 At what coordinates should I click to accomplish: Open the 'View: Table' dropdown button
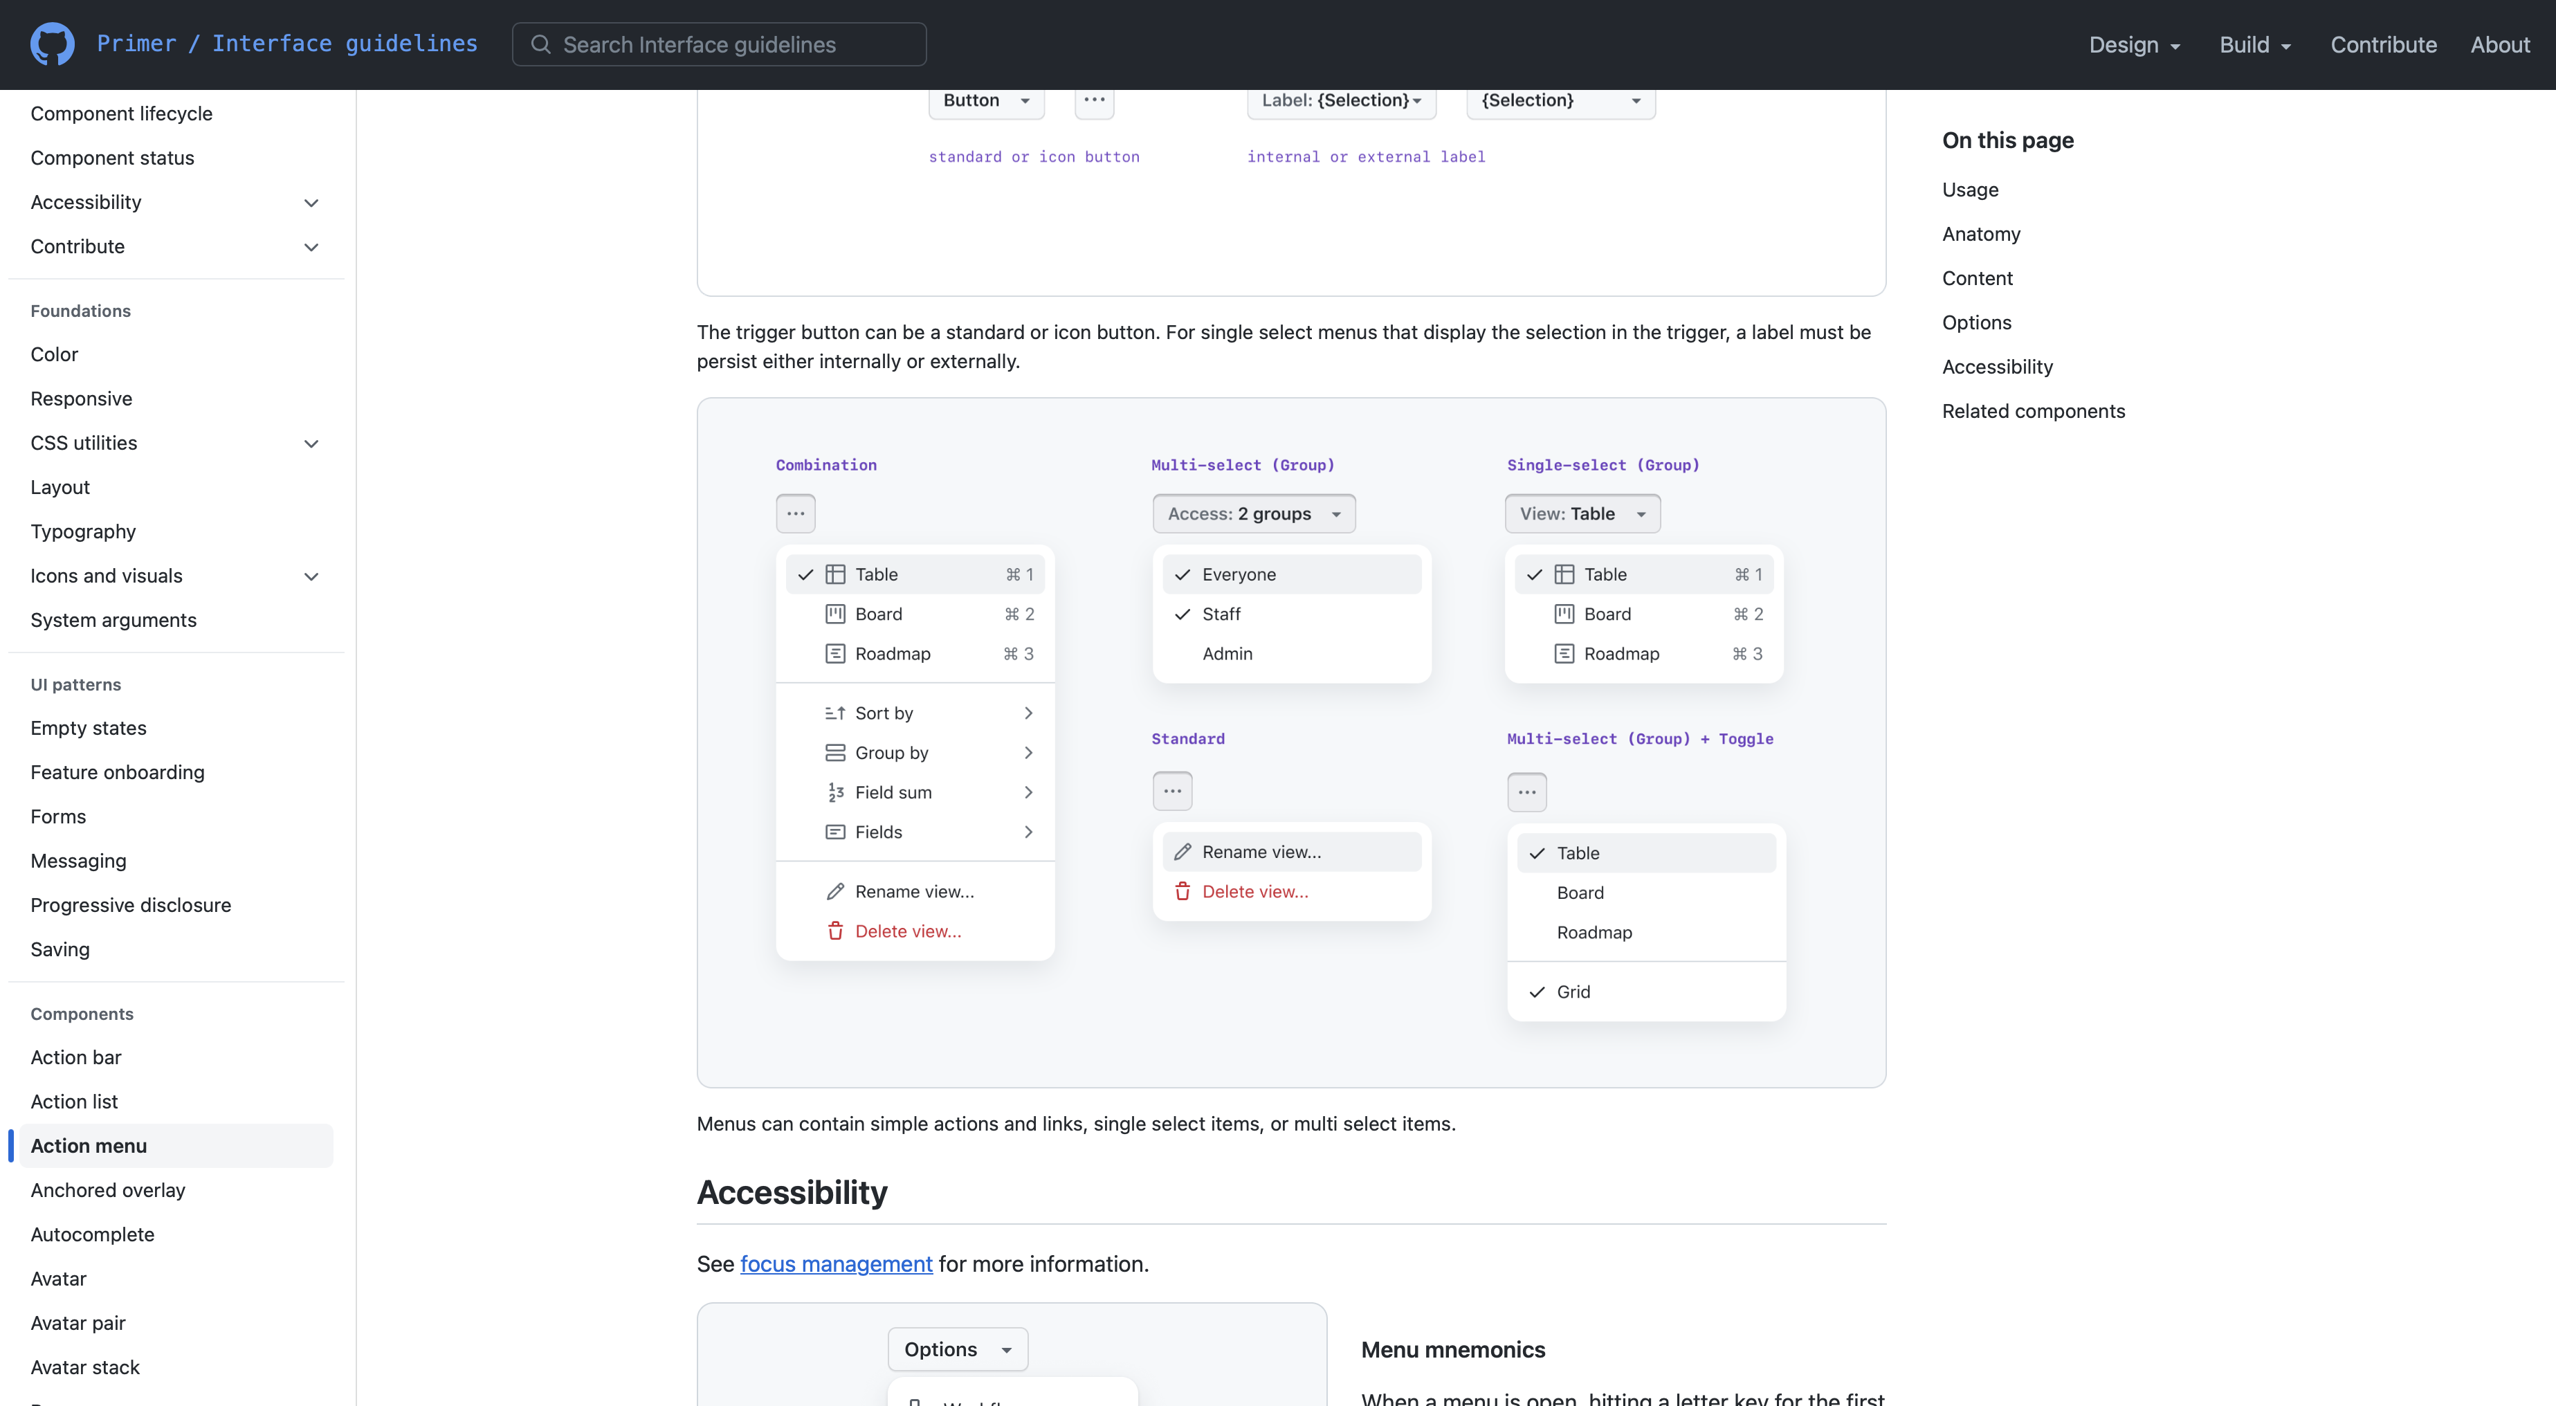pyautogui.click(x=1582, y=513)
